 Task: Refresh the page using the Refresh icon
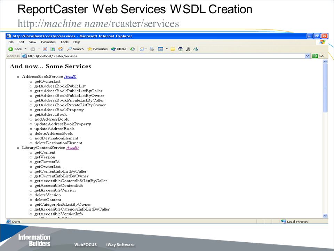tap(53, 49)
